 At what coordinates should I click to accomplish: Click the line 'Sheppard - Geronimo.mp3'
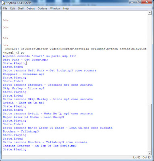tap(23, 74)
